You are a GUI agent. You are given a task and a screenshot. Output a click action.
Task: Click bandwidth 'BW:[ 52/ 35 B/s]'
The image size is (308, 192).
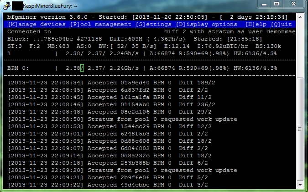(127, 46)
